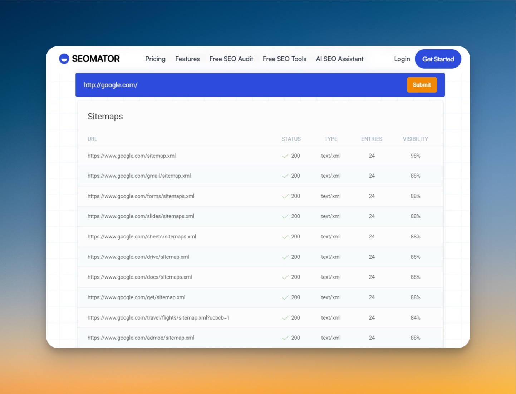Image resolution: width=516 pixels, height=394 pixels.
Task: Open the Pricing page
Action: click(155, 59)
